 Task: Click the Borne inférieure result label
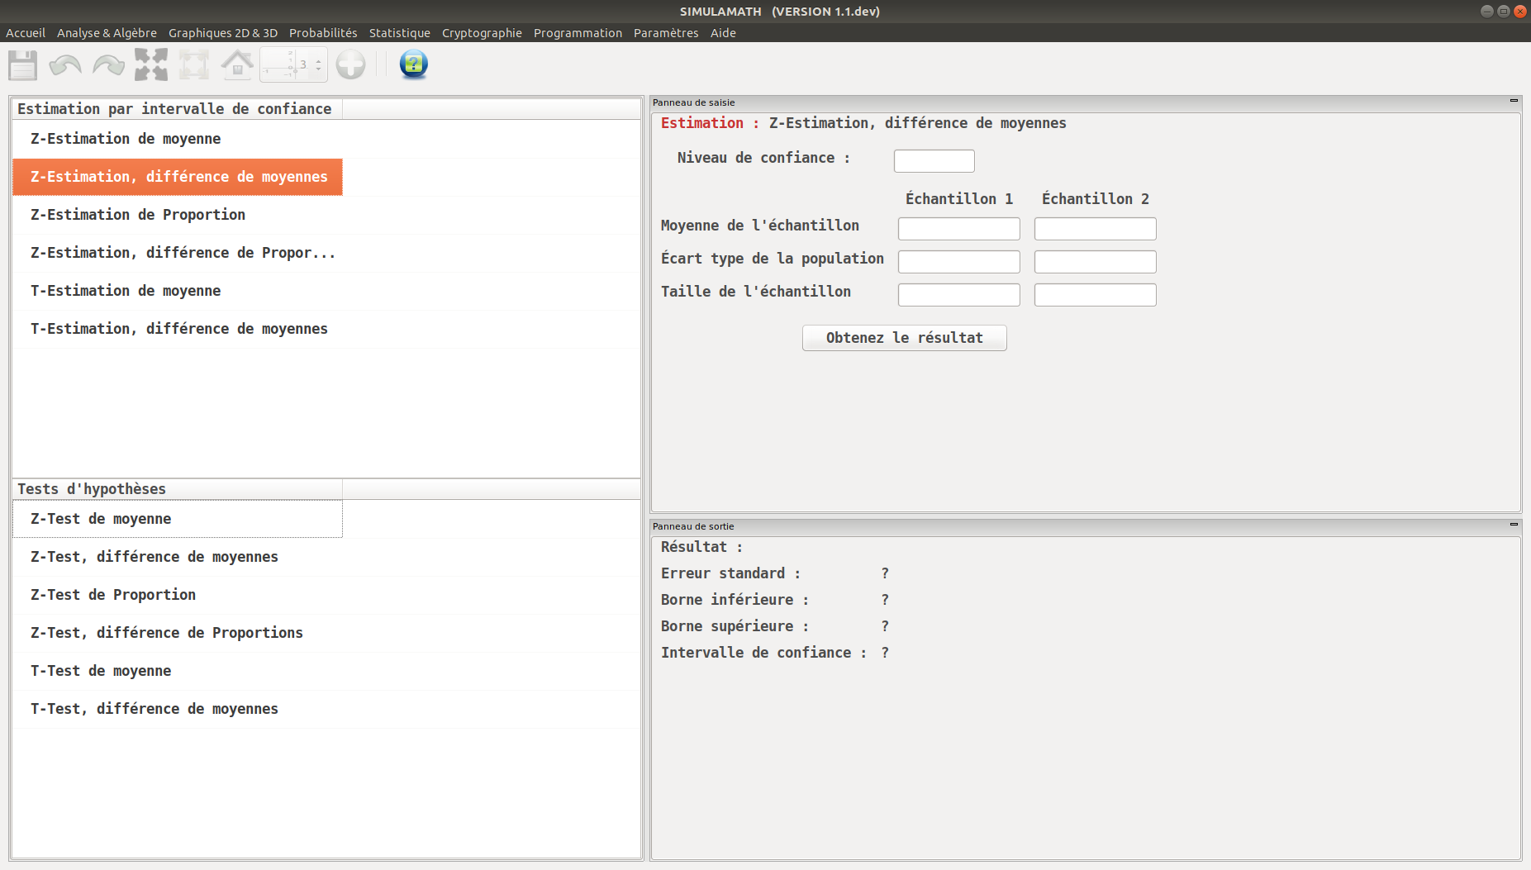point(735,600)
